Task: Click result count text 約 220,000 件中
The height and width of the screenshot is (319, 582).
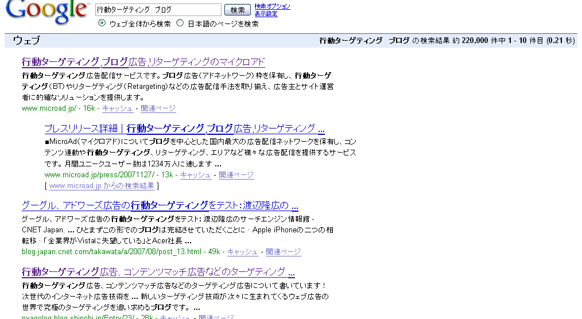Action: coord(479,40)
